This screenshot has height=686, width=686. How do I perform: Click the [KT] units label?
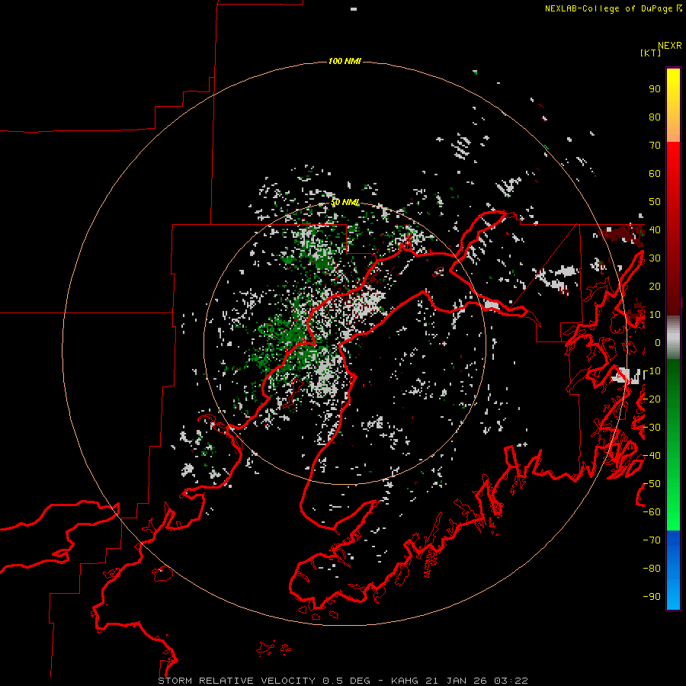click(651, 53)
